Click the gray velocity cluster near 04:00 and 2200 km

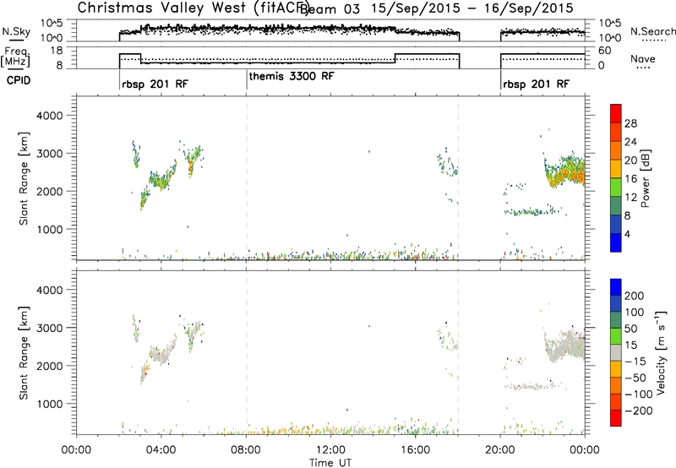coord(163,354)
